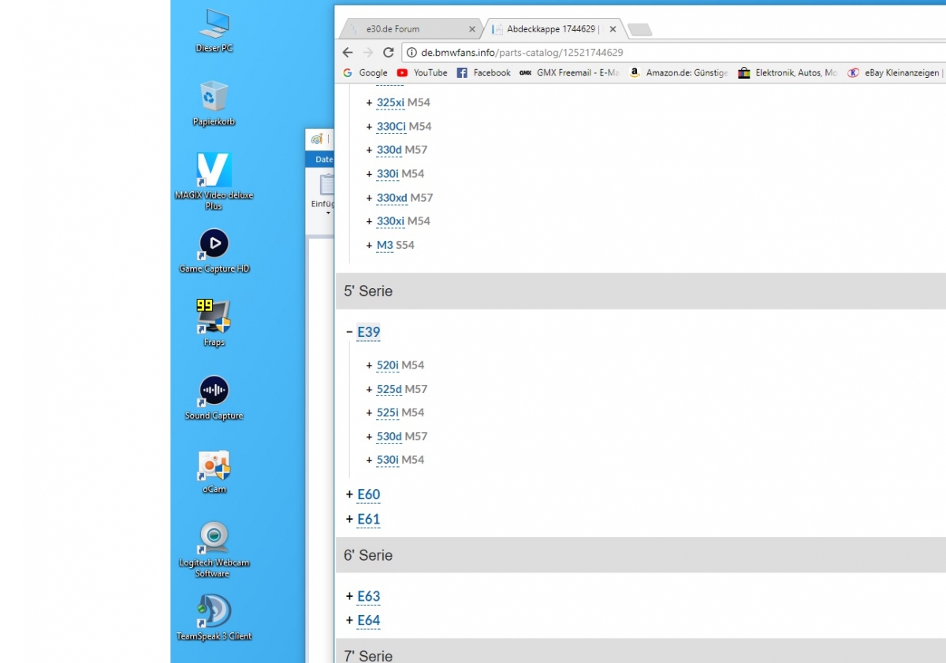Collapse the E39 model tree

(x=349, y=332)
